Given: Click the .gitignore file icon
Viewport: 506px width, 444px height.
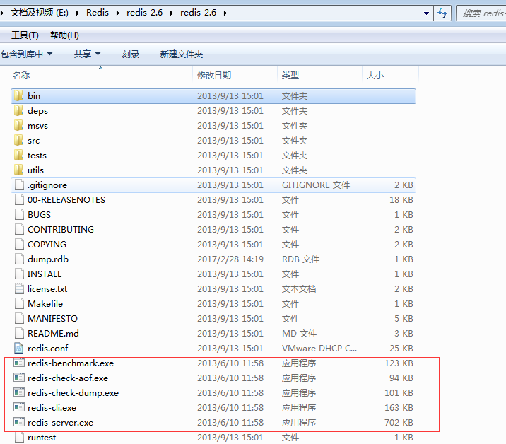Looking at the screenshot, I should tap(19, 185).
